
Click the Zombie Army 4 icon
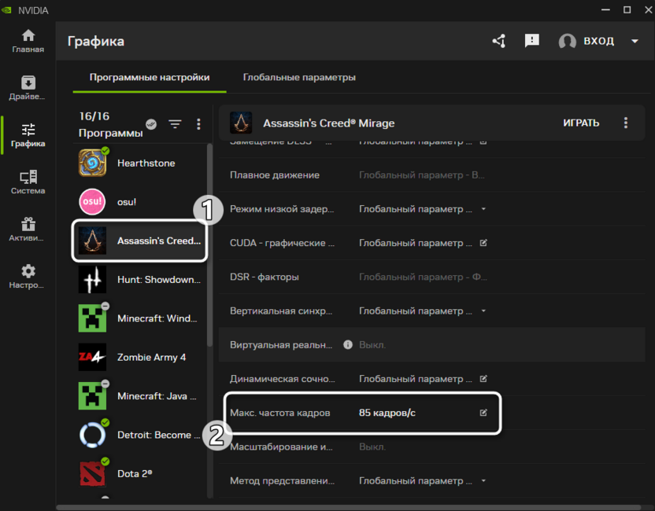point(92,357)
